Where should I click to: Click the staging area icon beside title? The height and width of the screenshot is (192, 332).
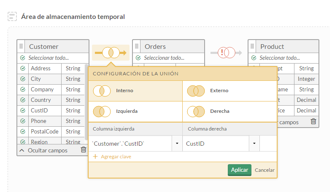(x=12, y=17)
